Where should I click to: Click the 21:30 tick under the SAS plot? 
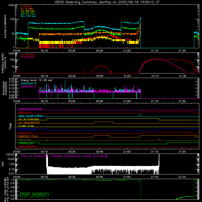182,177
